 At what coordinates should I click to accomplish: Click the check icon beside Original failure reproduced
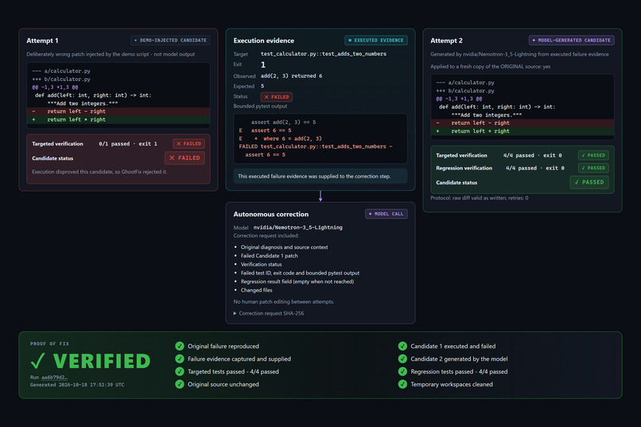point(180,346)
